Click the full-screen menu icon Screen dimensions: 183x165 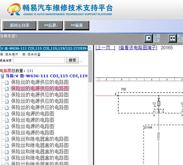pos(148,38)
